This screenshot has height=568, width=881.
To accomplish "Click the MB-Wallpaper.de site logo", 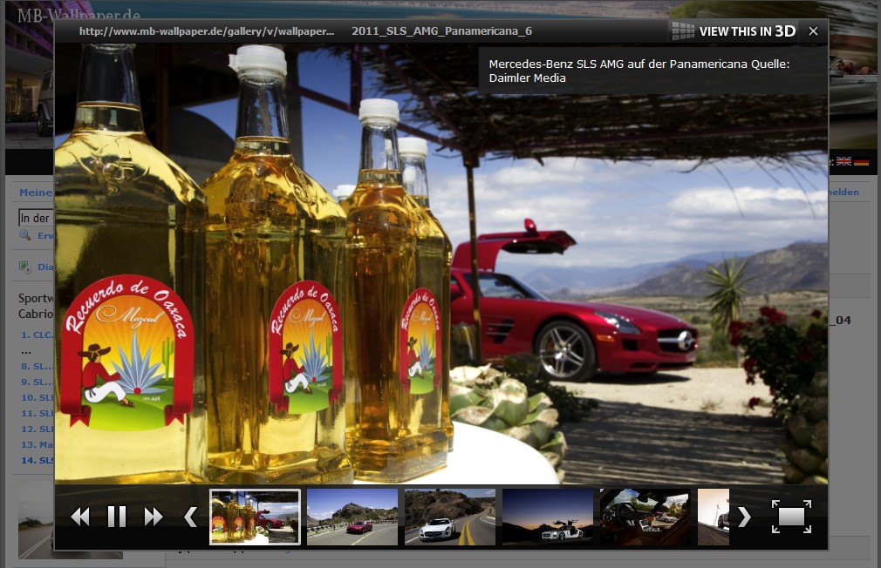I will 79,17.
